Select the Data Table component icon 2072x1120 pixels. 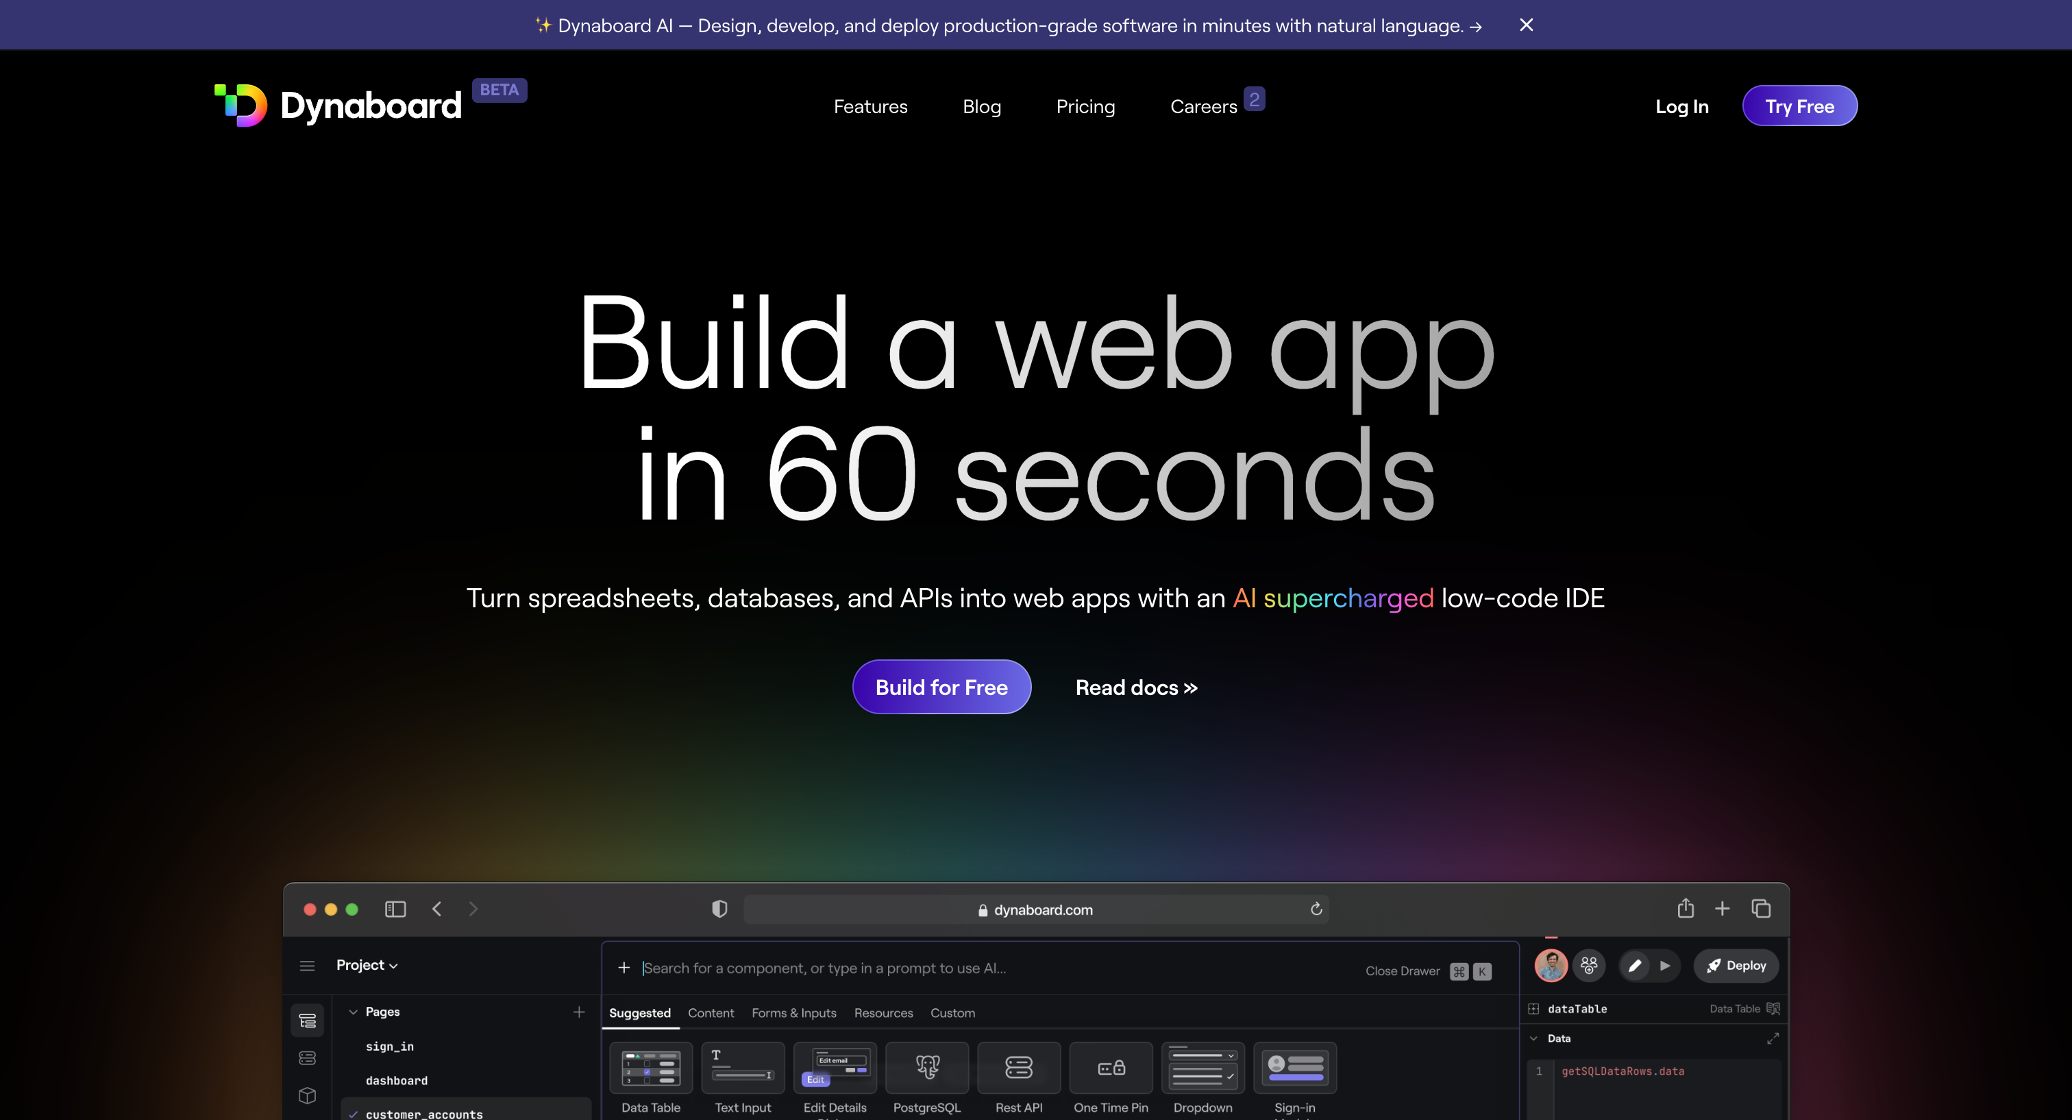click(x=651, y=1069)
